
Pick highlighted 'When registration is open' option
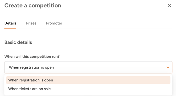point(88,80)
